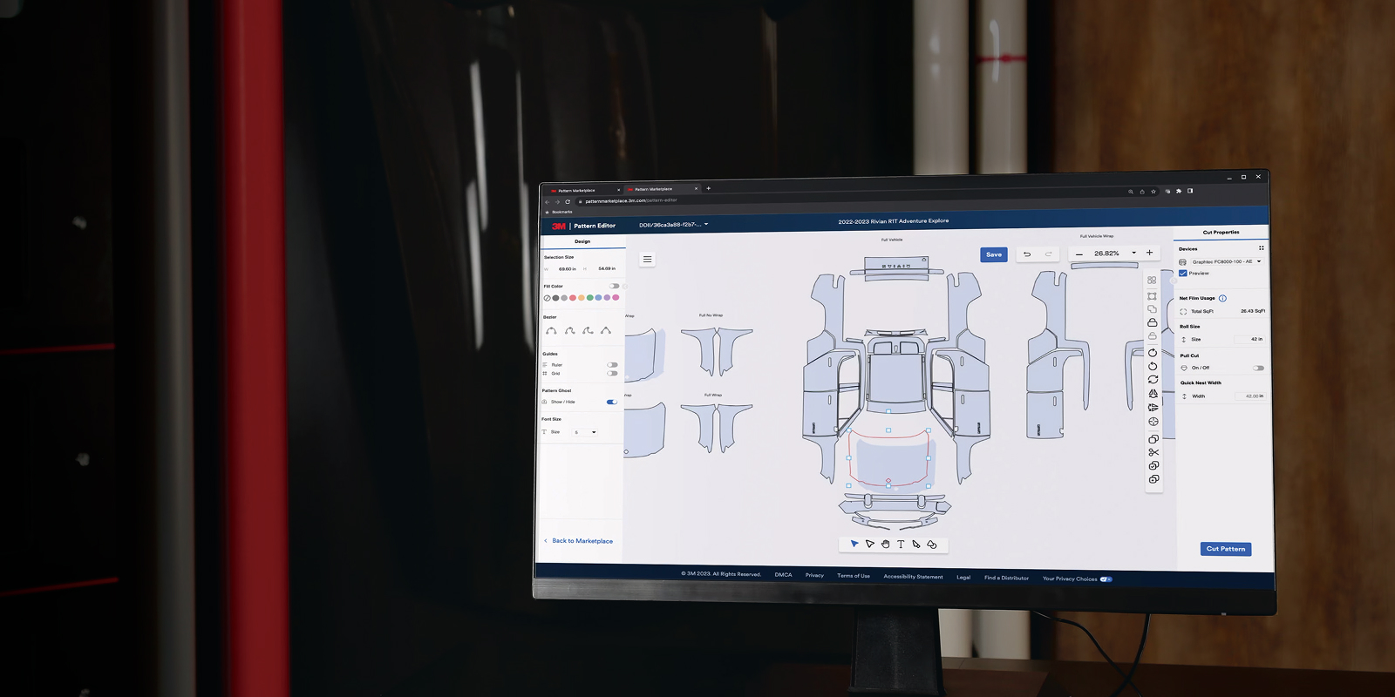Image resolution: width=1395 pixels, height=697 pixels.
Task: Click the unlock icon in side toolbar
Action: 1153,336
